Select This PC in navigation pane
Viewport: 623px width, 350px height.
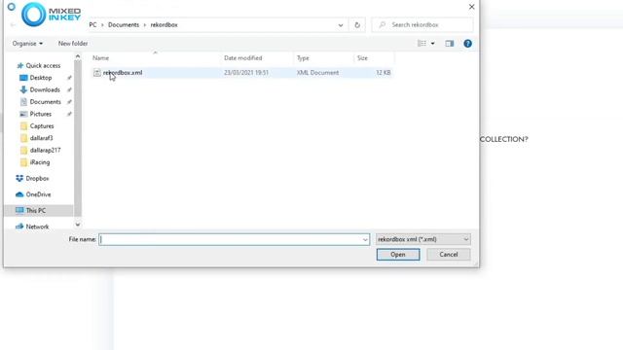click(x=35, y=211)
